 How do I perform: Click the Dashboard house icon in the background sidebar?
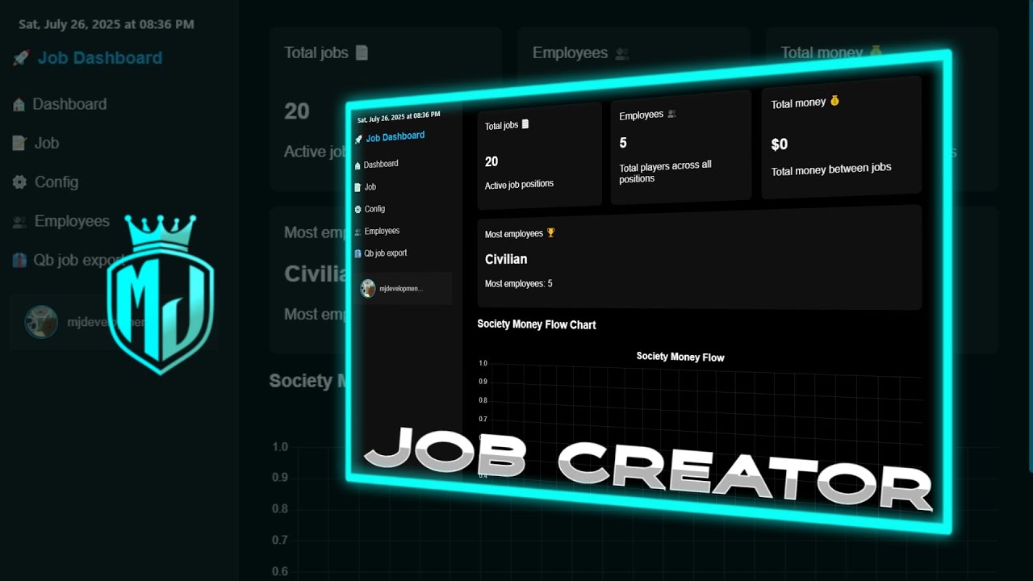[x=19, y=104]
